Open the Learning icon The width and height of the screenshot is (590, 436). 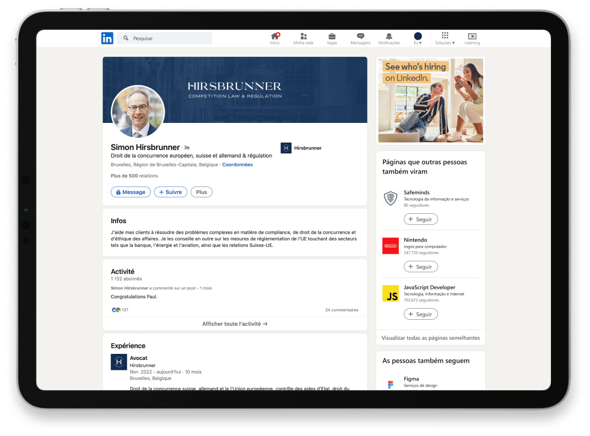pos(472,36)
